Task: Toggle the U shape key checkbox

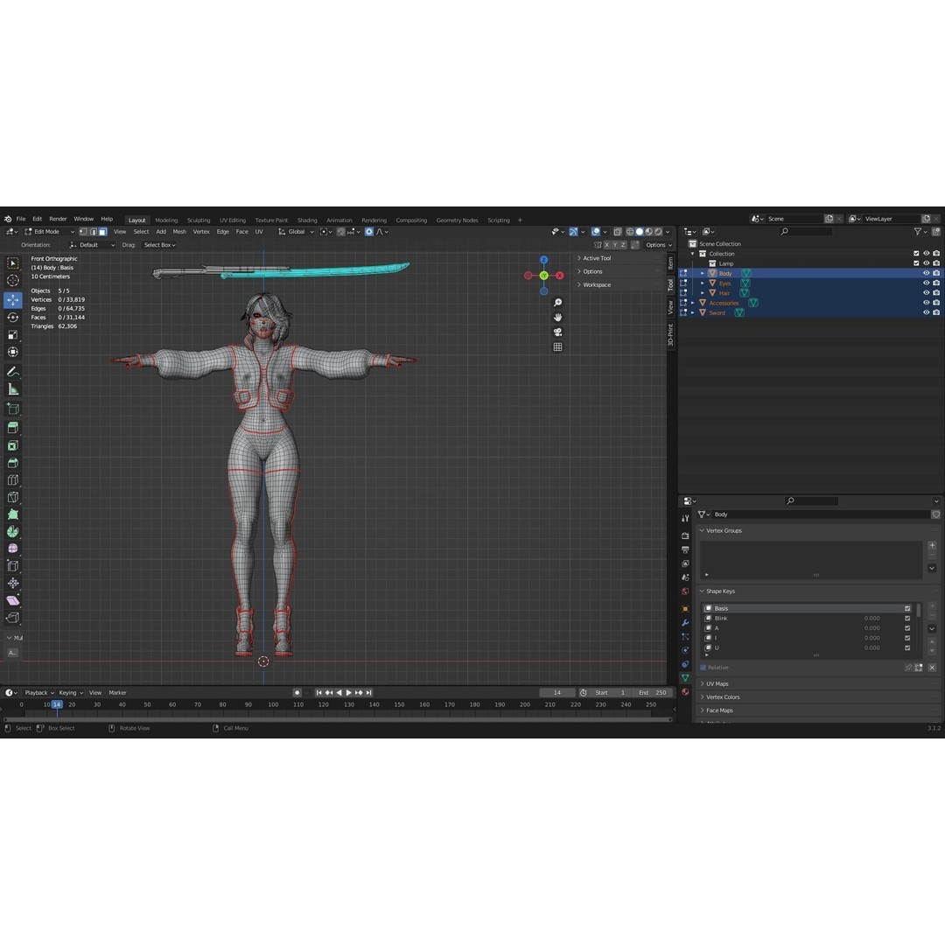Action: 907,647
